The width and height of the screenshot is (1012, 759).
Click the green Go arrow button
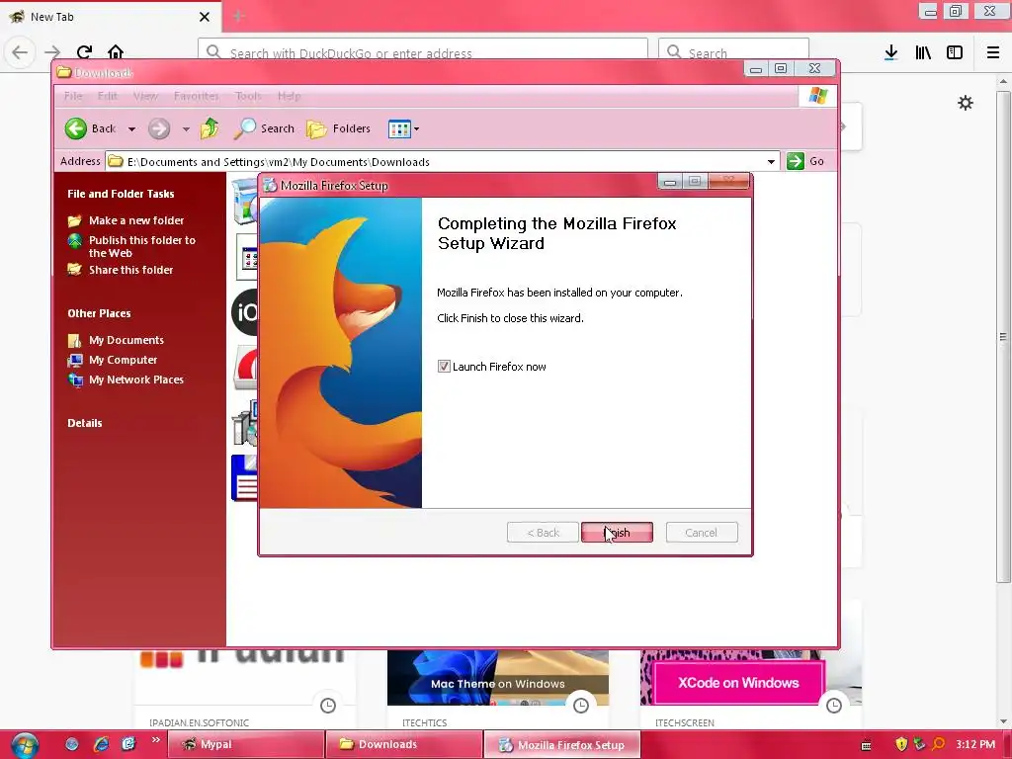coord(796,161)
